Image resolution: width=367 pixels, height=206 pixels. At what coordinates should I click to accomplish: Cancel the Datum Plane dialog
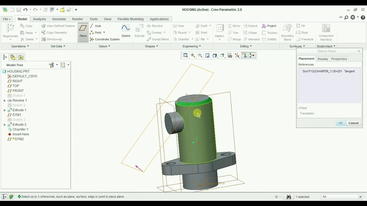tap(354, 123)
